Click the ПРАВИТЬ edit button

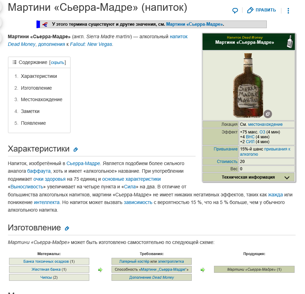pyautogui.click(x=262, y=10)
